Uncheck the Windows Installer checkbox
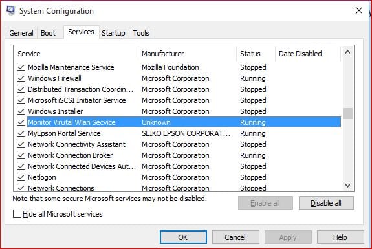This screenshot has height=249, width=372. click(21, 111)
